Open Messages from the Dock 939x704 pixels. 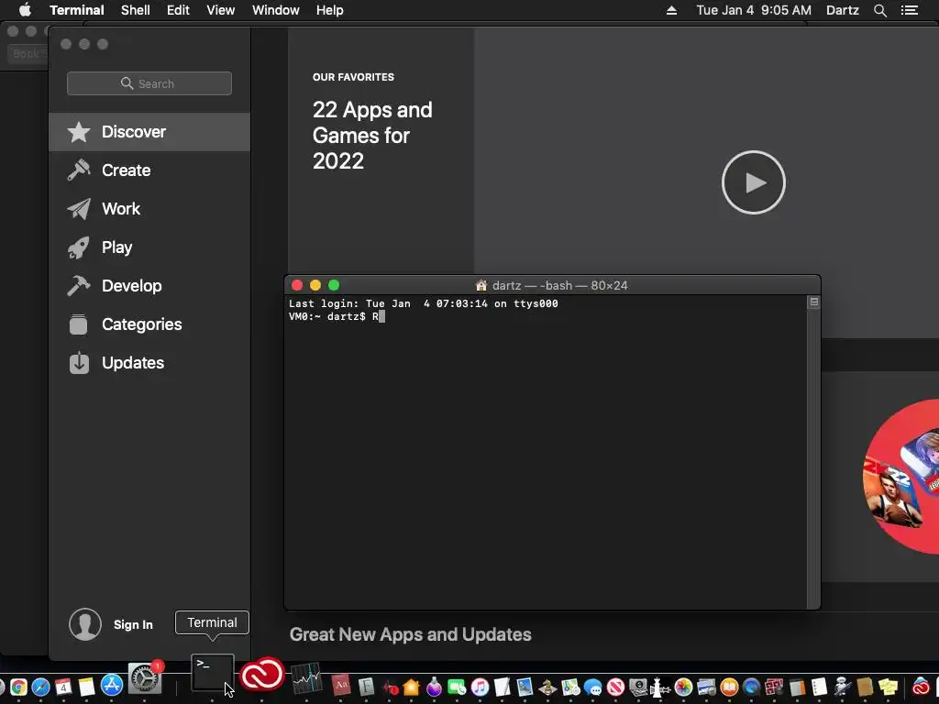[593, 687]
